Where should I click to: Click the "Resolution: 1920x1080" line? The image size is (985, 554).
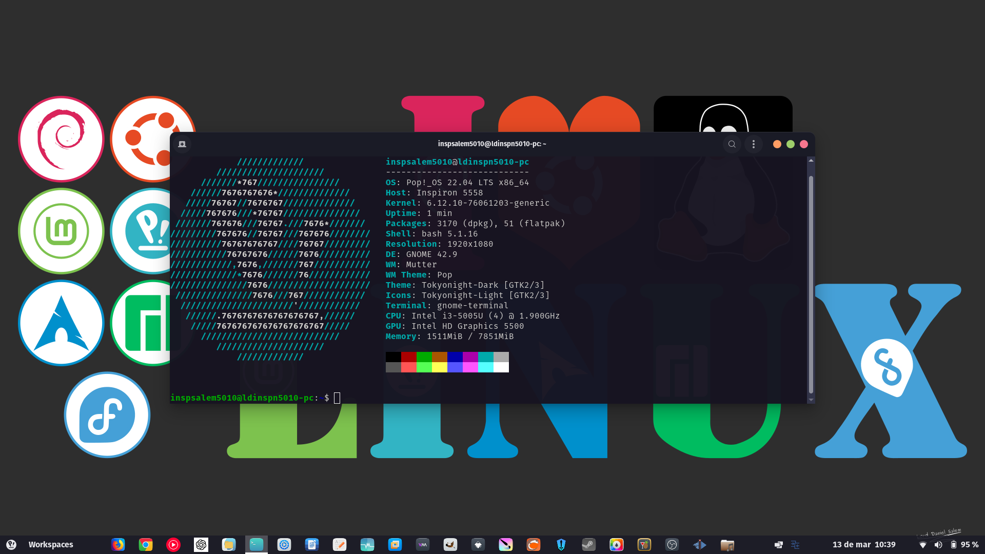439,244
